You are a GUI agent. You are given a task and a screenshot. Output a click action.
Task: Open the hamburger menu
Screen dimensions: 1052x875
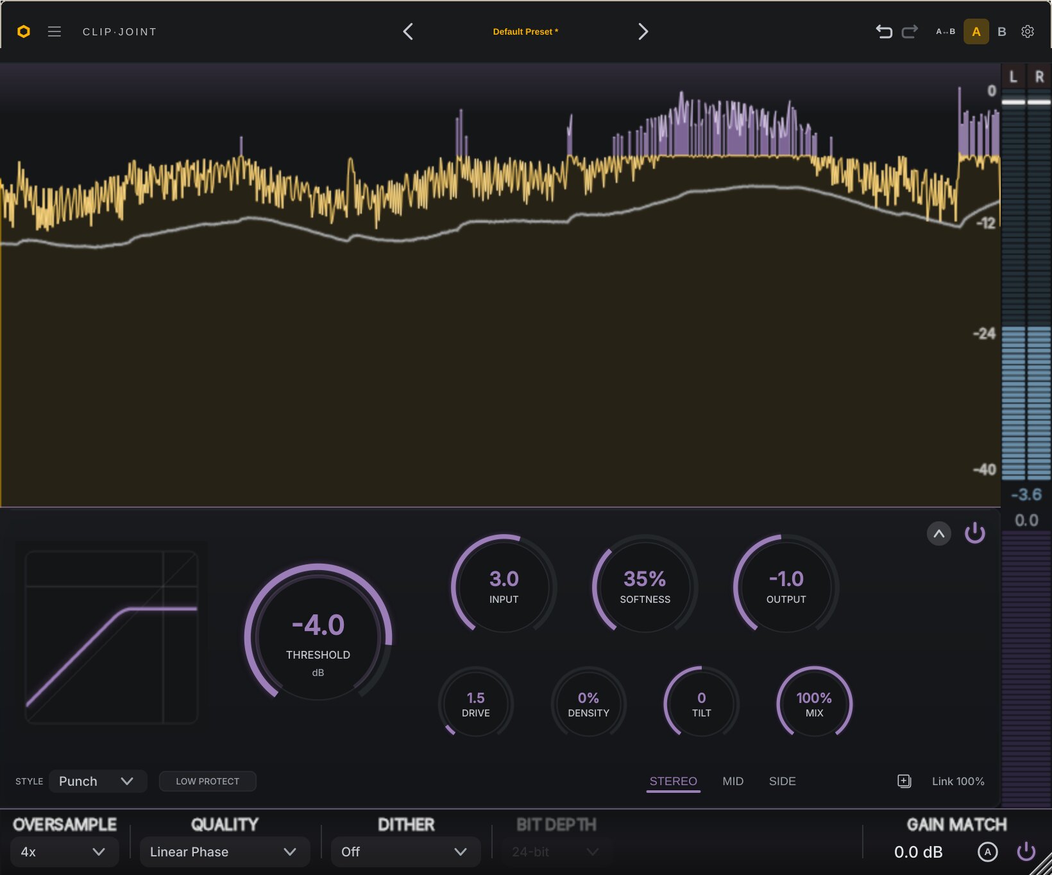[55, 31]
